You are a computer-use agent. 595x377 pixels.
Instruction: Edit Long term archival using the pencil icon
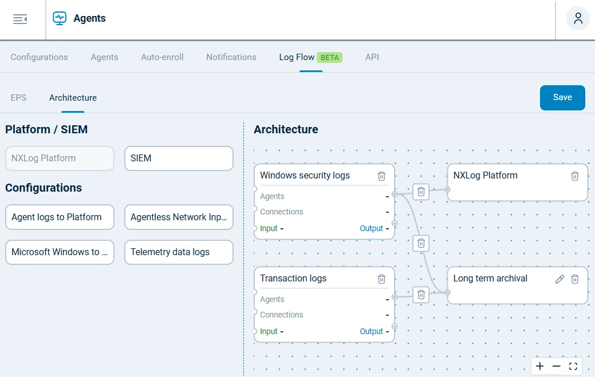(x=559, y=279)
